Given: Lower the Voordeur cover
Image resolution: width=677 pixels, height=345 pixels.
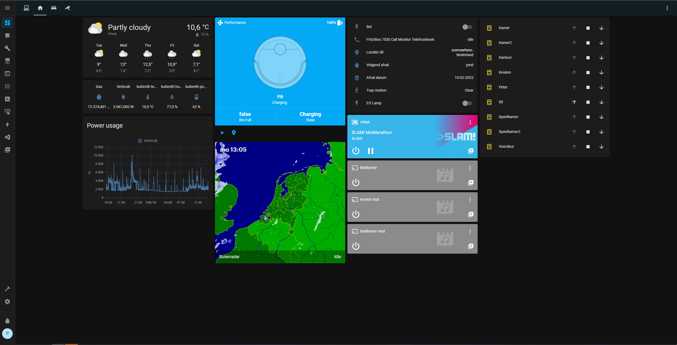Looking at the screenshot, I should click(x=601, y=147).
